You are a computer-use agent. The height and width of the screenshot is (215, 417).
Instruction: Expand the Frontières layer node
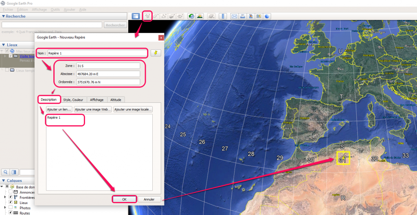click(5, 198)
